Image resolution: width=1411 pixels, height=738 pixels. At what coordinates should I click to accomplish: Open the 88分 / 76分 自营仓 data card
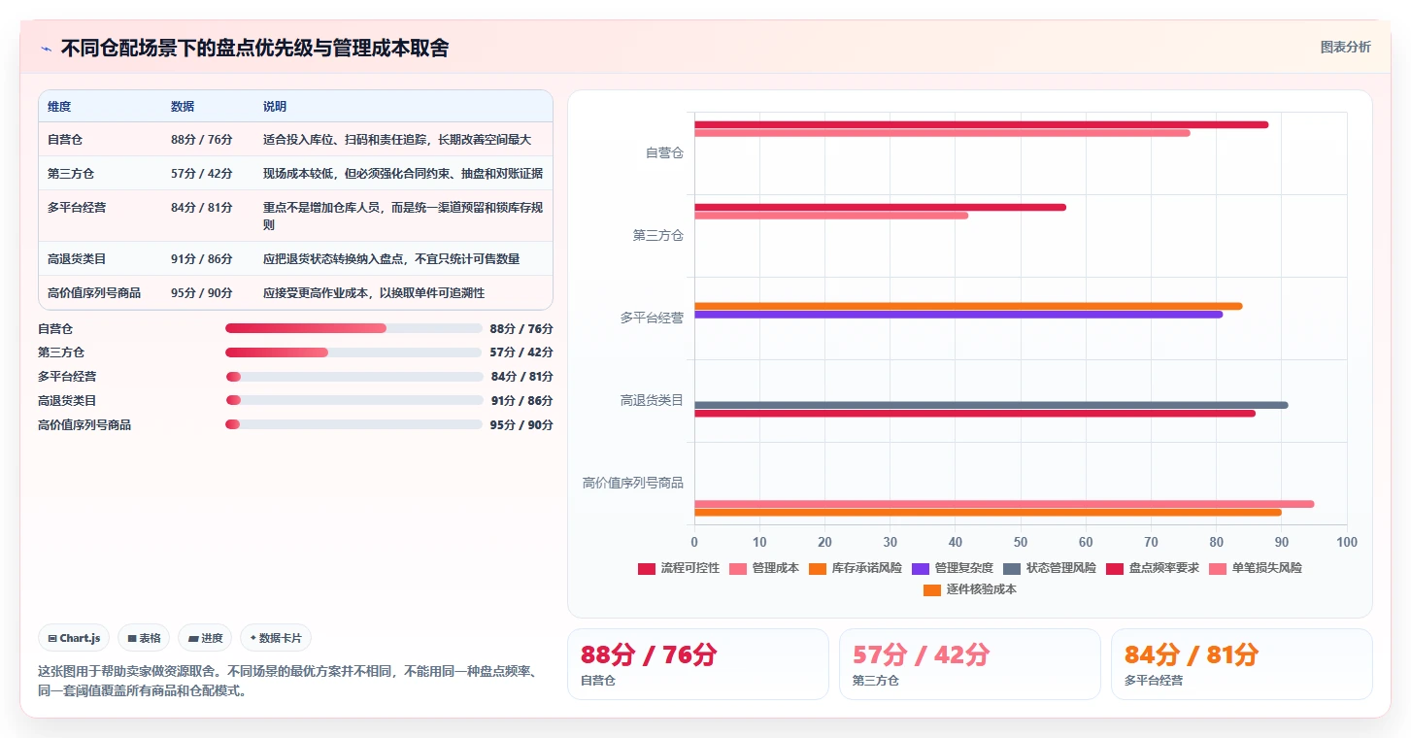pyautogui.click(x=698, y=664)
